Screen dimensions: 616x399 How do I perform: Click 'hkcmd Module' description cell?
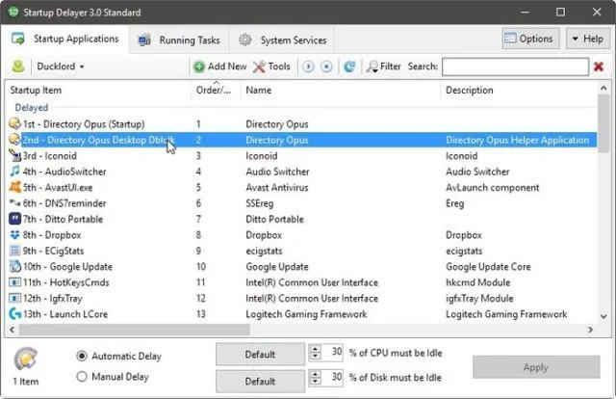coord(477,282)
